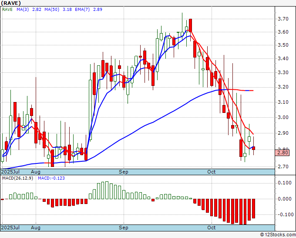
Task: Click the last red candlestick near 2.80
Action: [x=253, y=148]
